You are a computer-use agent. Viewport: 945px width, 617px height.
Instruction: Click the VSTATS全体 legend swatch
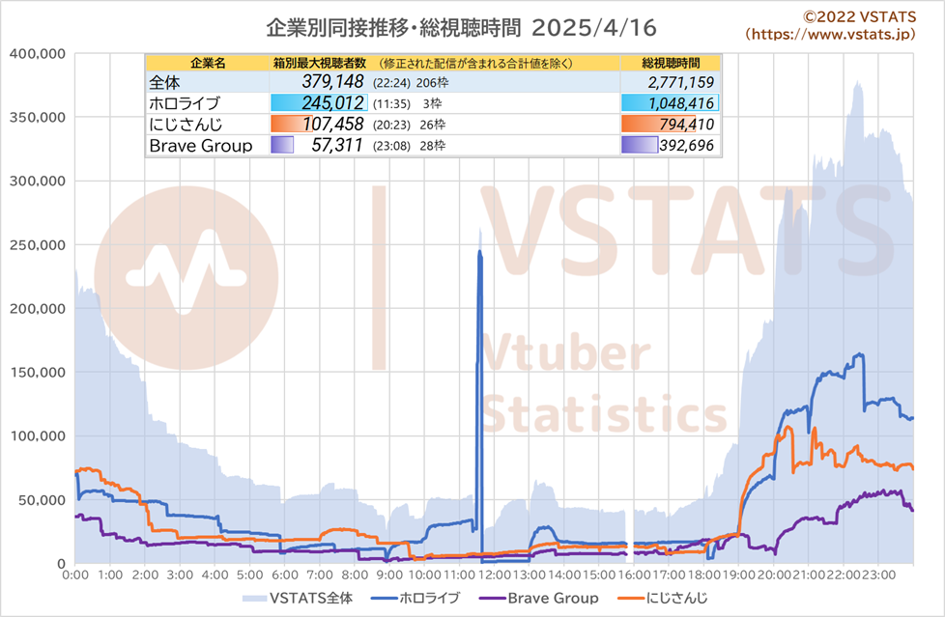click(x=254, y=599)
